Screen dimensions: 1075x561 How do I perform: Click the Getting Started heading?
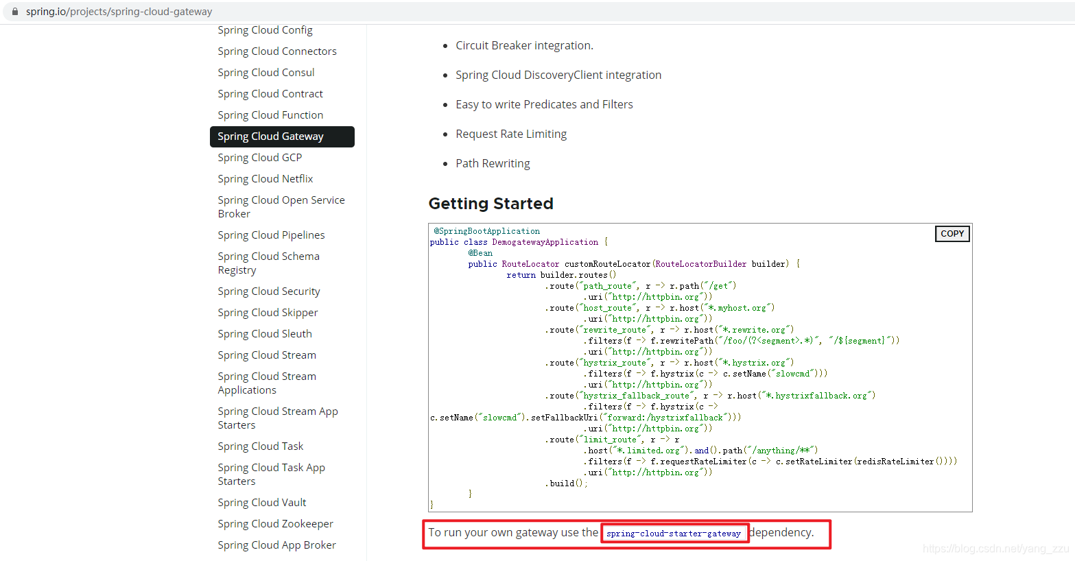(491, 204)
